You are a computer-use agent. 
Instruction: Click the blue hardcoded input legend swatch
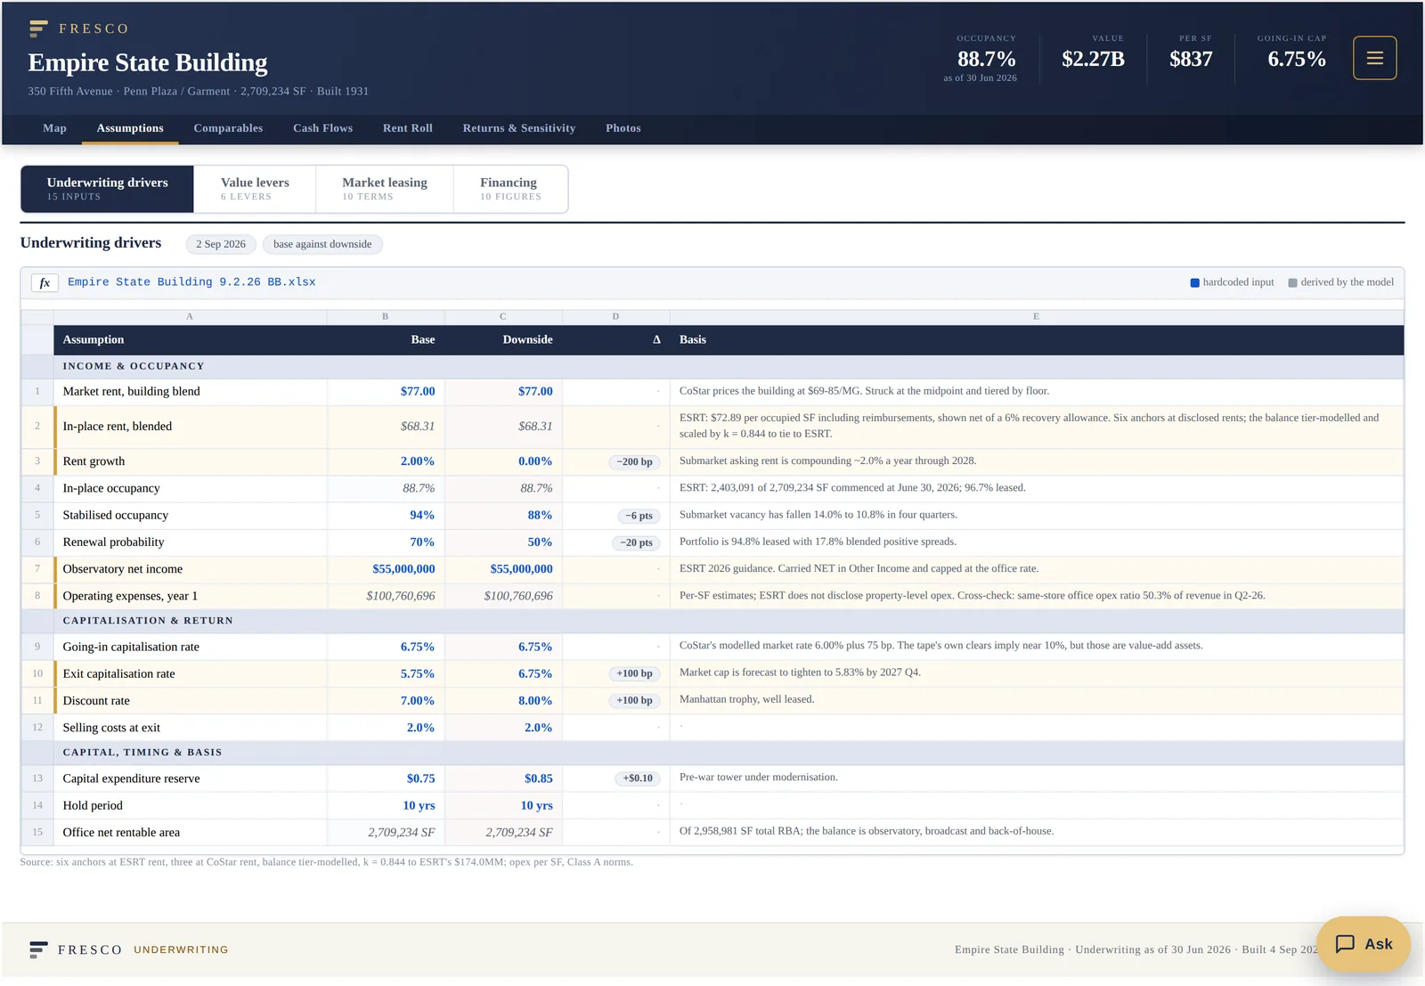(x=1195, y=282)
